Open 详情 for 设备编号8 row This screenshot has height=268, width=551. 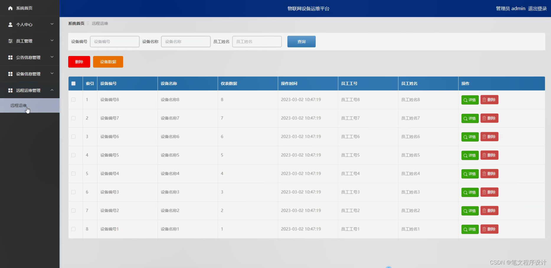click(470, 100)
